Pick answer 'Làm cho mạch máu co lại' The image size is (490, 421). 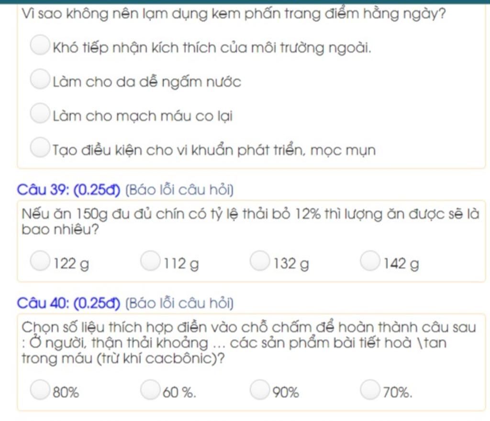[40, 113]
